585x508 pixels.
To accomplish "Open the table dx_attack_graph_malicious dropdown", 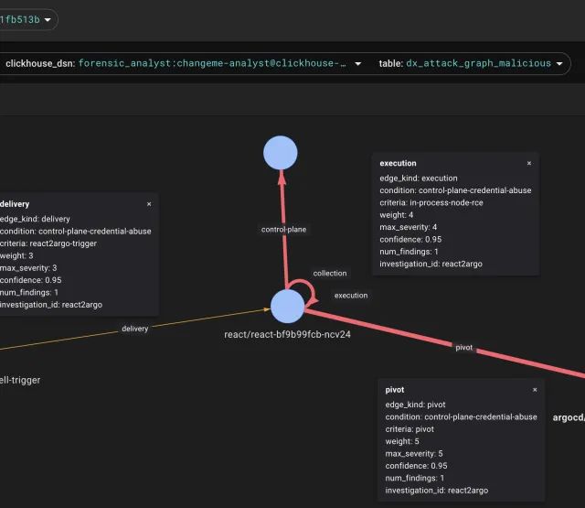I will click(x=471, y=63).
